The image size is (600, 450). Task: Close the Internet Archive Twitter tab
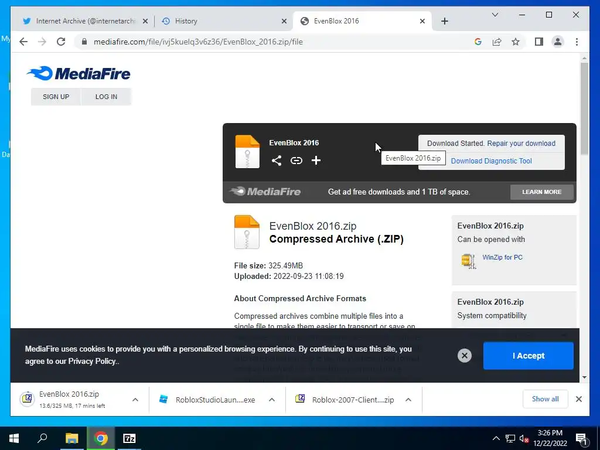click(x=145, y=21)
